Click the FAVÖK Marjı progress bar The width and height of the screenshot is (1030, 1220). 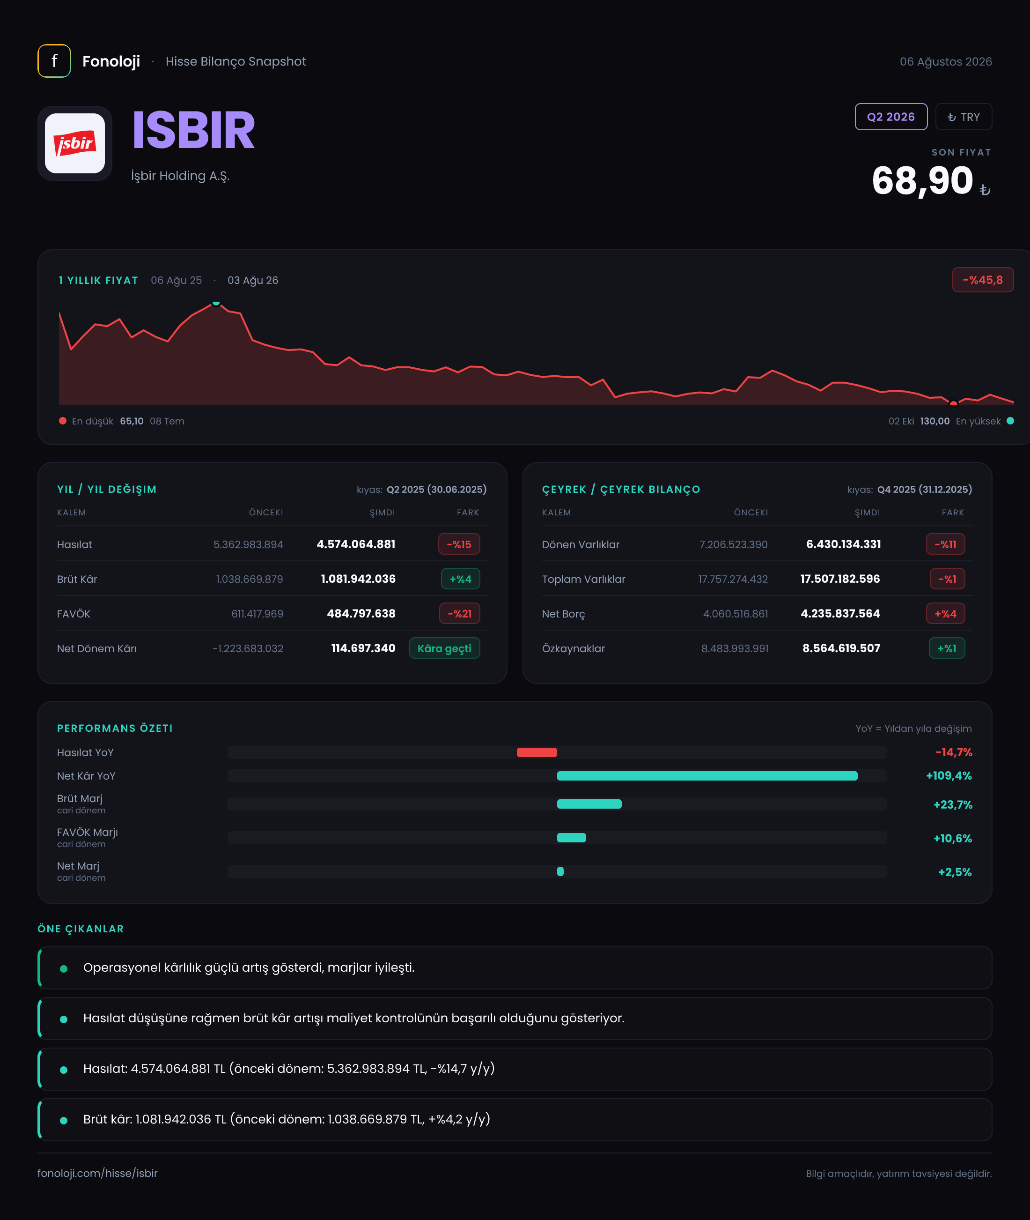point(571,838)
